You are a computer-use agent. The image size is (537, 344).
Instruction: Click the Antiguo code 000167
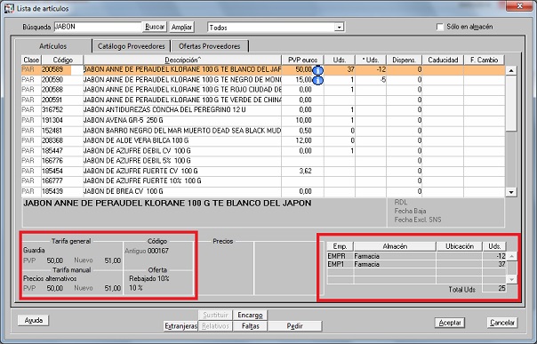point(158,252)
